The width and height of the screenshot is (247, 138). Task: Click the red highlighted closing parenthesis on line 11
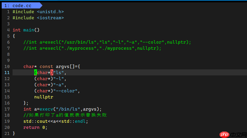pyautogui.click(x=52, y=73)
